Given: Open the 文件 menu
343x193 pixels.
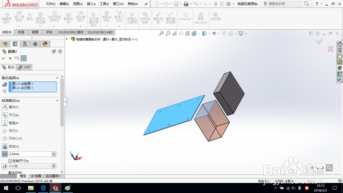Looking at the screenshot, I should click(50, 4).
